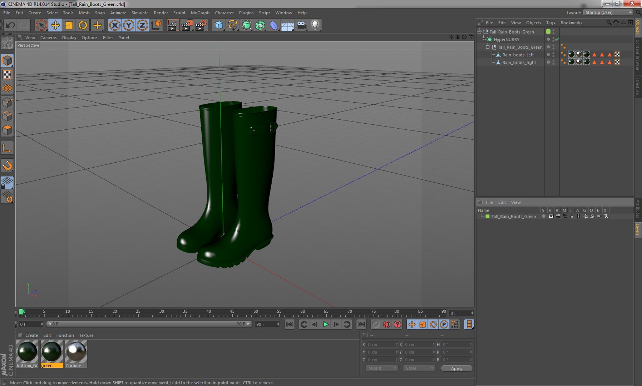
Task: Go to start of animation
Action: [x=290, y=324]
